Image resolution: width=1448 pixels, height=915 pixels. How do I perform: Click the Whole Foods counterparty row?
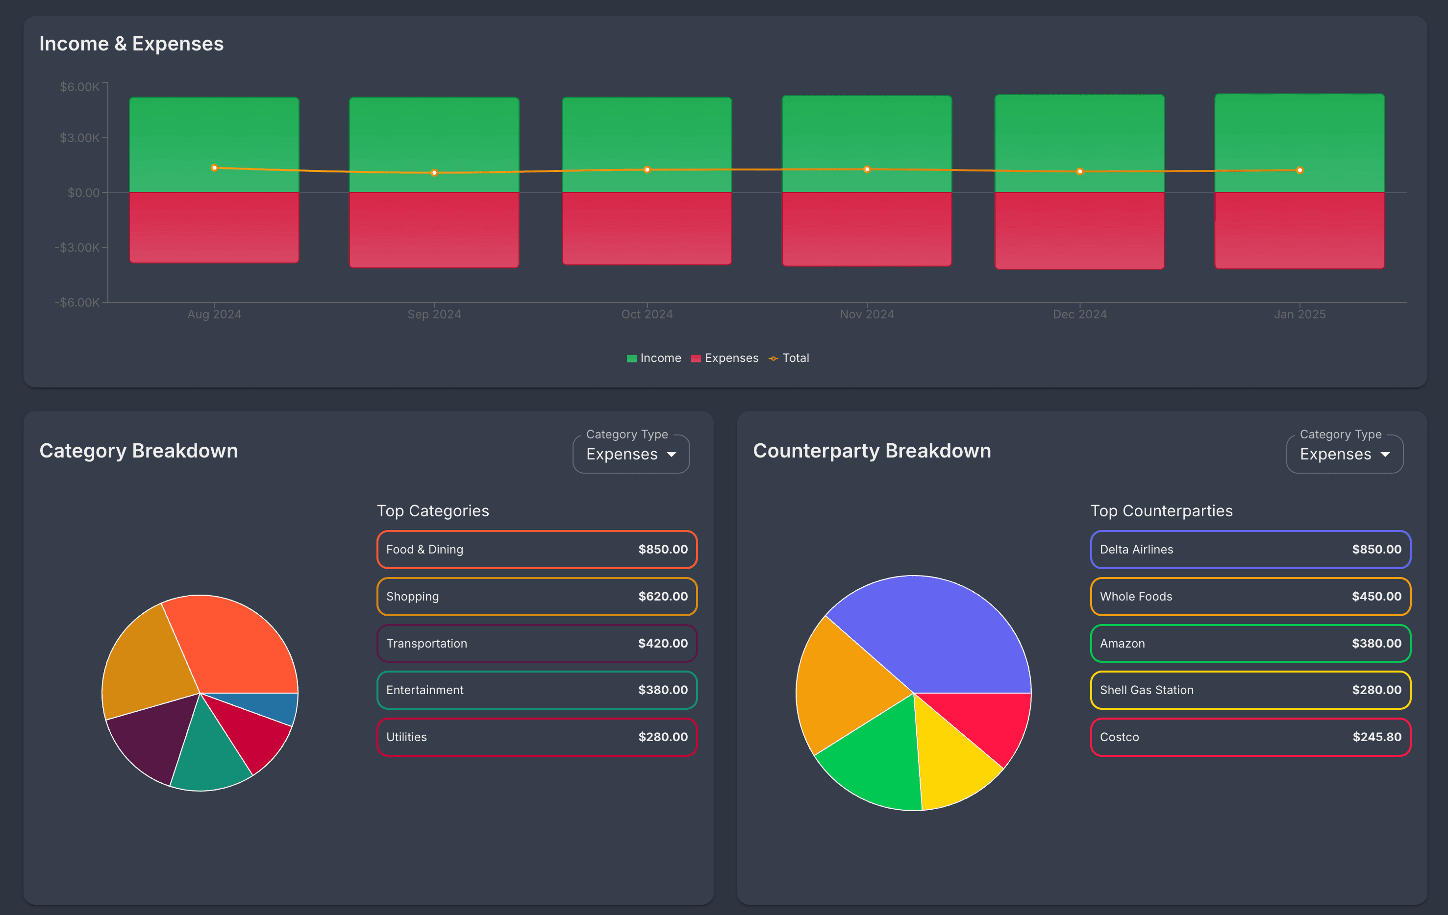[x=1250, y=596]
